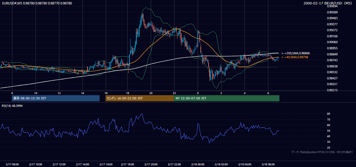Click the hour 2 chart time axis label
The image size is (356, 167).
(221, 93)
